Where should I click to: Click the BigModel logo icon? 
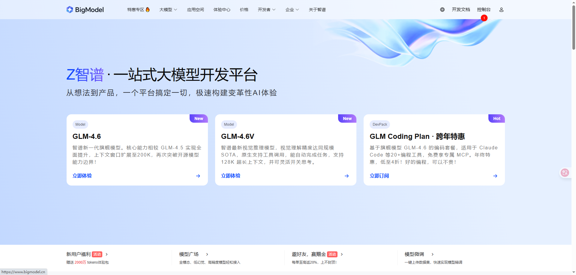pyautogui.click(x=70, y=10)
